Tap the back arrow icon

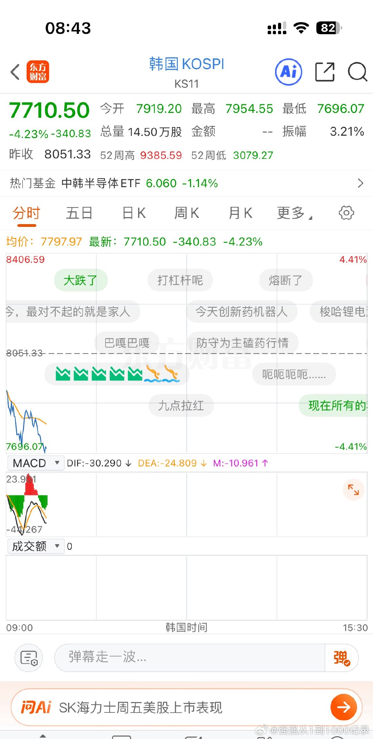tap(15, 72)
